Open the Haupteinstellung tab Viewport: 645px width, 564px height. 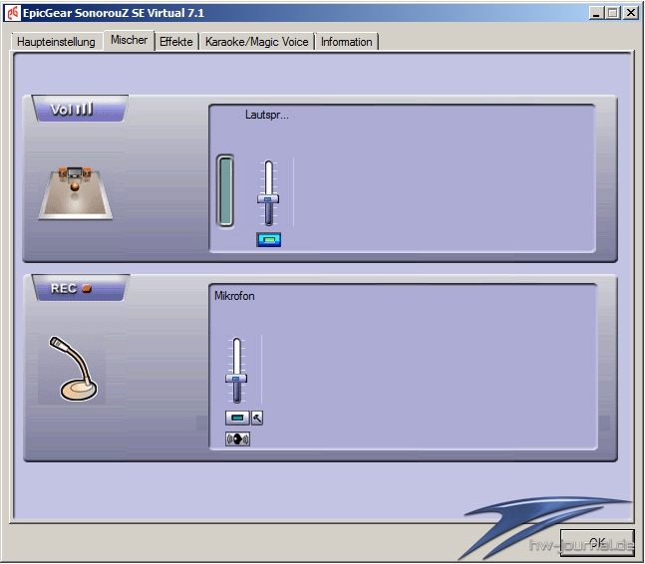tap(56, 42)
